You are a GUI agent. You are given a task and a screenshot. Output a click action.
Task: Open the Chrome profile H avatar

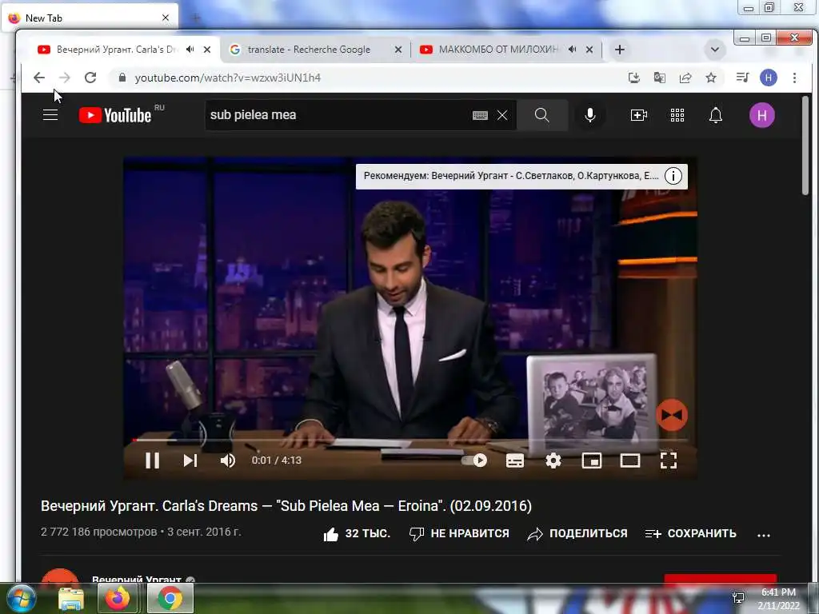coord(768,78)
